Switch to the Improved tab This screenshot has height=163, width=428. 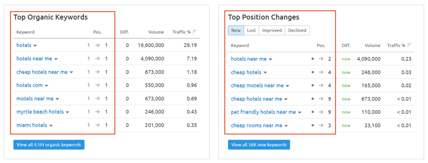(272, 31)
